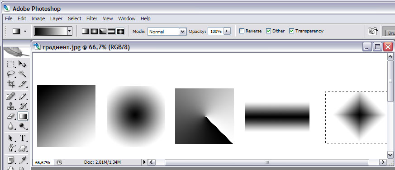
Task: Select the Healing Brush tool
Action: tap(10, 96)
